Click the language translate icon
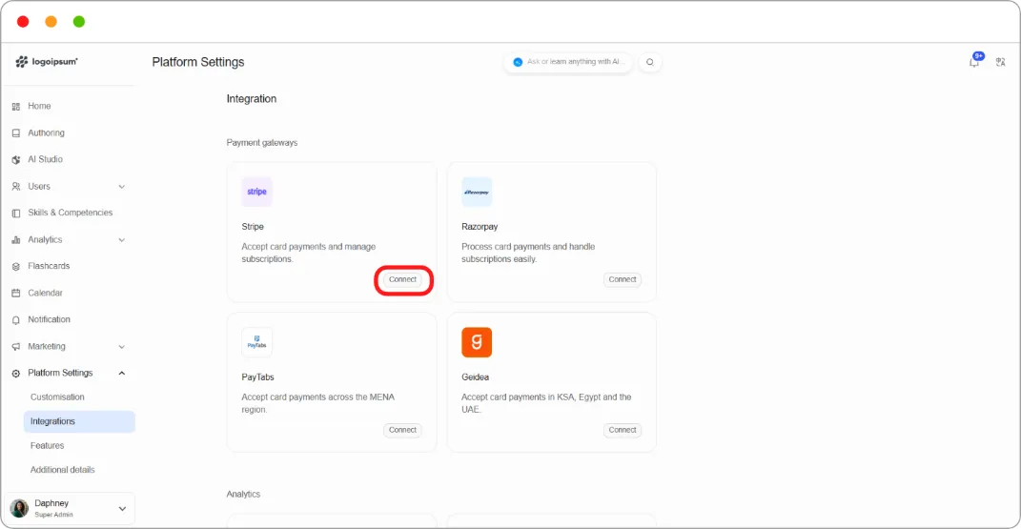1021x529 pixels. (1001, 62)
